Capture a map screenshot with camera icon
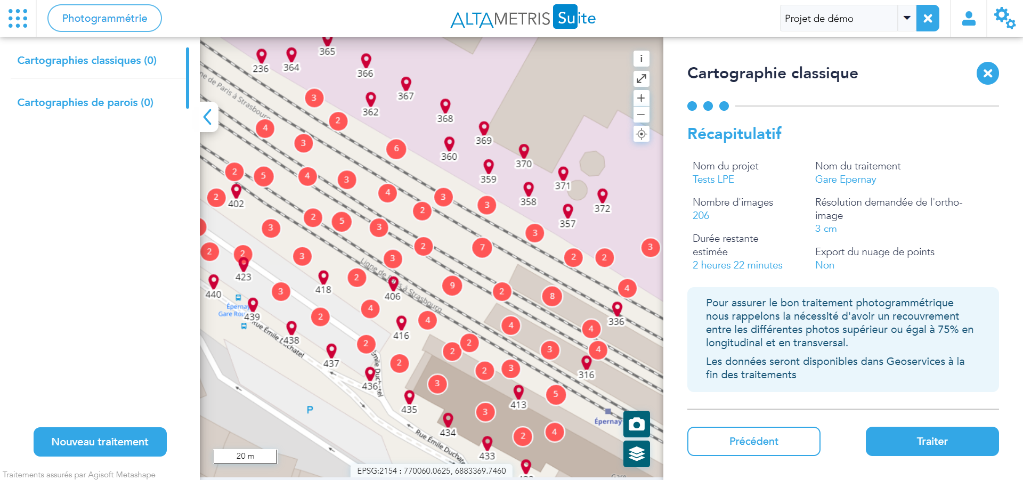 (x=636, y=424)
